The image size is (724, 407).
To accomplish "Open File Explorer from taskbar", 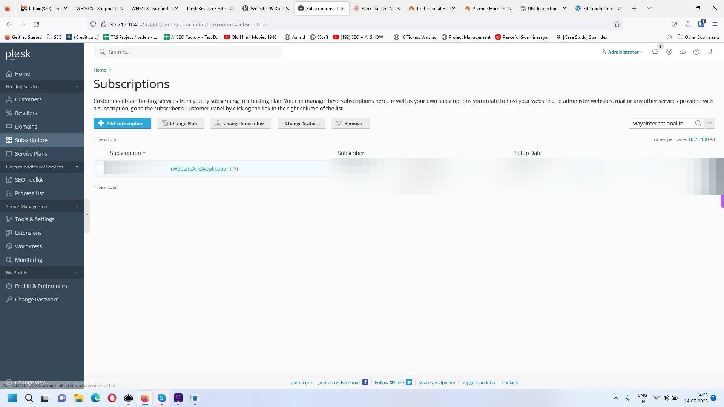I will [x=78, y=398].
